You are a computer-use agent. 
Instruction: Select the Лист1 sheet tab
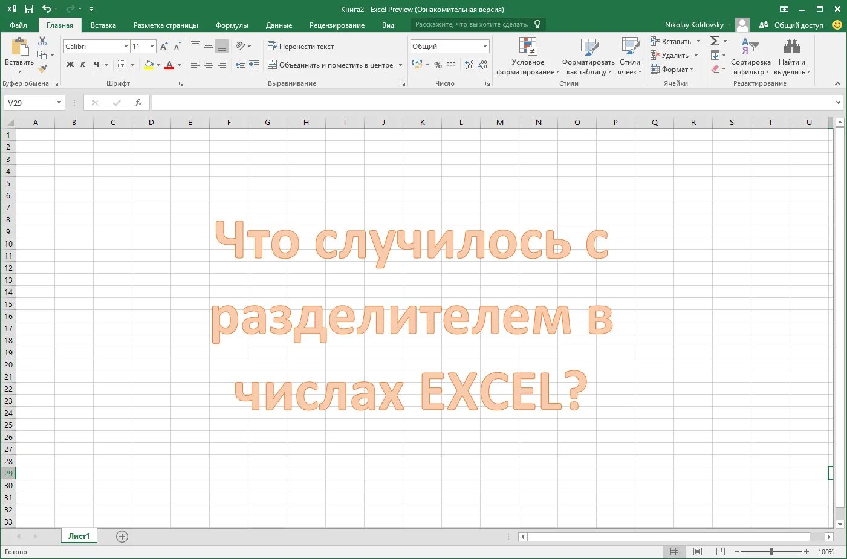(79, 536)
